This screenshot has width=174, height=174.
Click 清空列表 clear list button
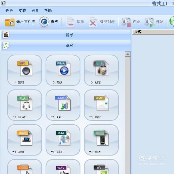pyautogui.click(x=102, y=22)
